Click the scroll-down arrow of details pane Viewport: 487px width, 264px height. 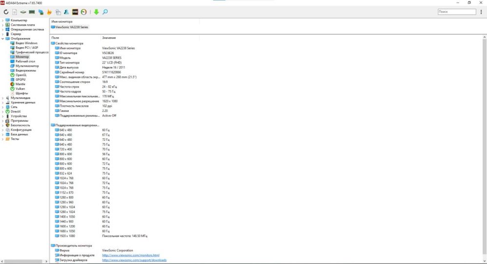click(485, 262)
